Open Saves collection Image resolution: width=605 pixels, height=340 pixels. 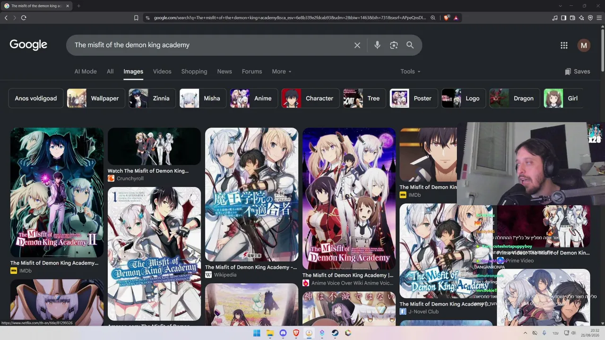(577, 71)
